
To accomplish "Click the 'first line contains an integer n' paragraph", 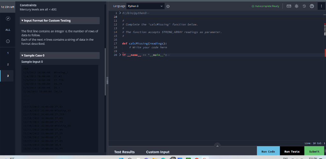I will coord(60,33).
